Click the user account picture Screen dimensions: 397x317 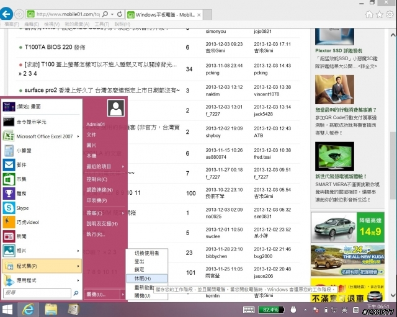pos(115,109)
